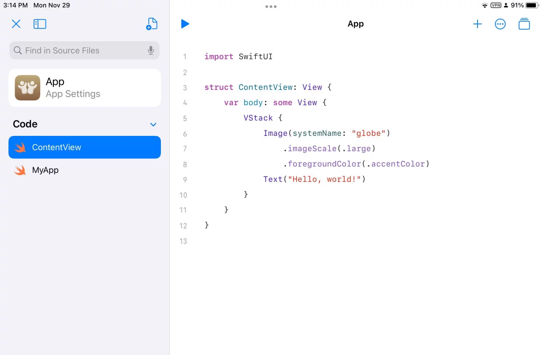Click 'SwiftUI' on line 1
Image resolution: width=542 pixels, height=355 pixels.
256,57
